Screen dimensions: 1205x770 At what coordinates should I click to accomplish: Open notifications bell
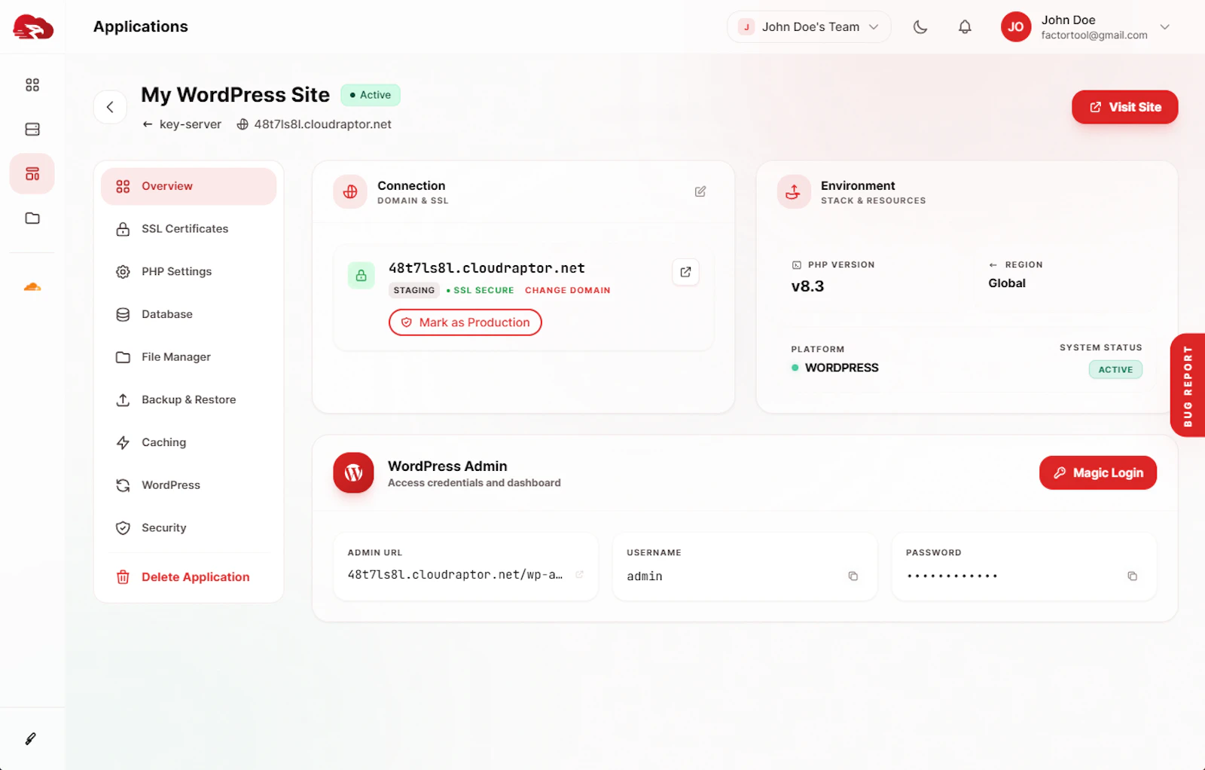965,27
